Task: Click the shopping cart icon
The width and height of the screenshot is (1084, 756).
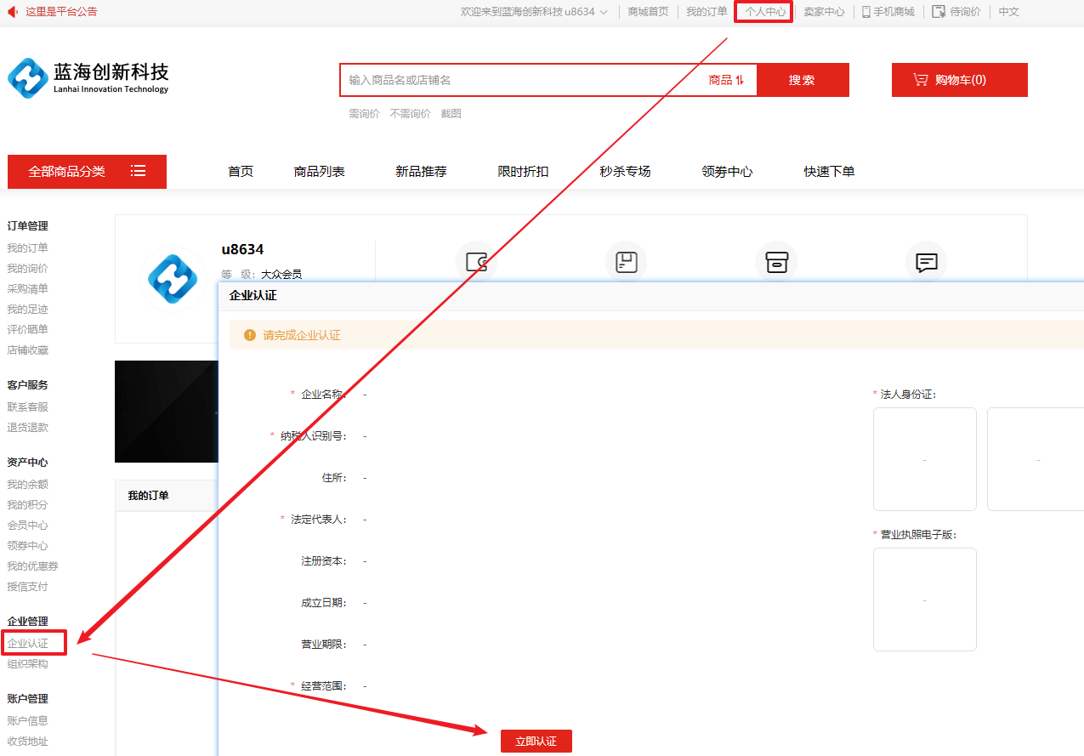Action: pos(921,80)
